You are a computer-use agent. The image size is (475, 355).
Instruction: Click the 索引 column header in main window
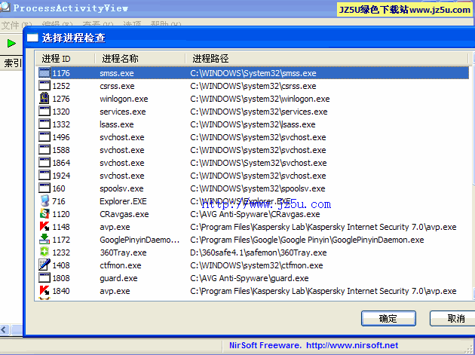pyautogui.click(x=11, y=63)
